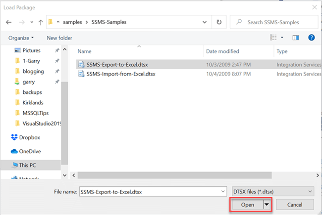322x215 pixels.
Task: Select the samples breadcrumb segment
Action: [72, 22]
